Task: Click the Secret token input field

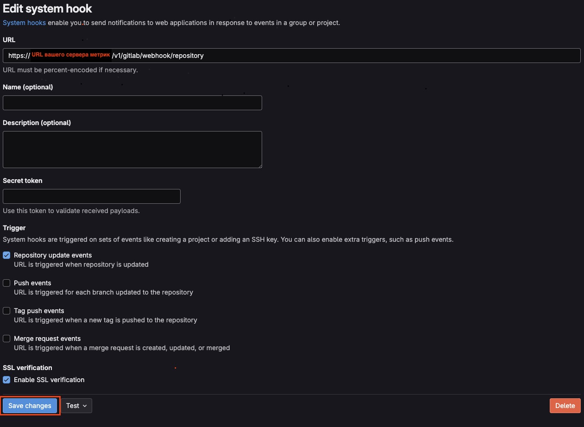Action: click(92, 196)
